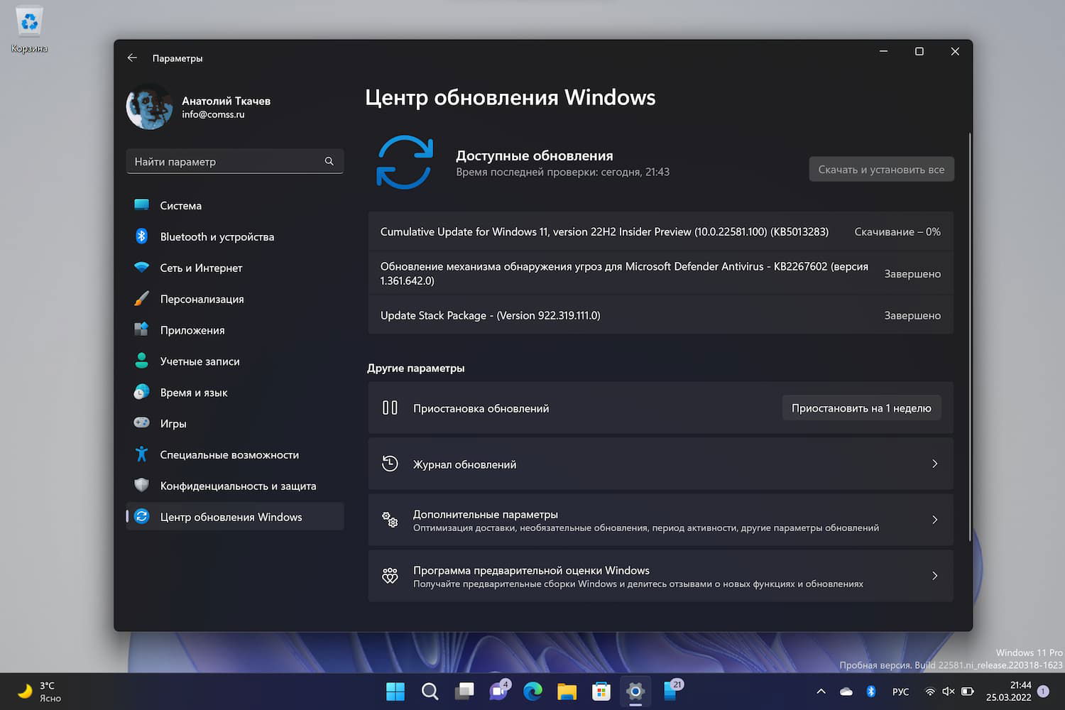This screenshot has height=710, width=1065.
Task: Open the Start menu
Action: pyautogui.click(x=395, y=691)
